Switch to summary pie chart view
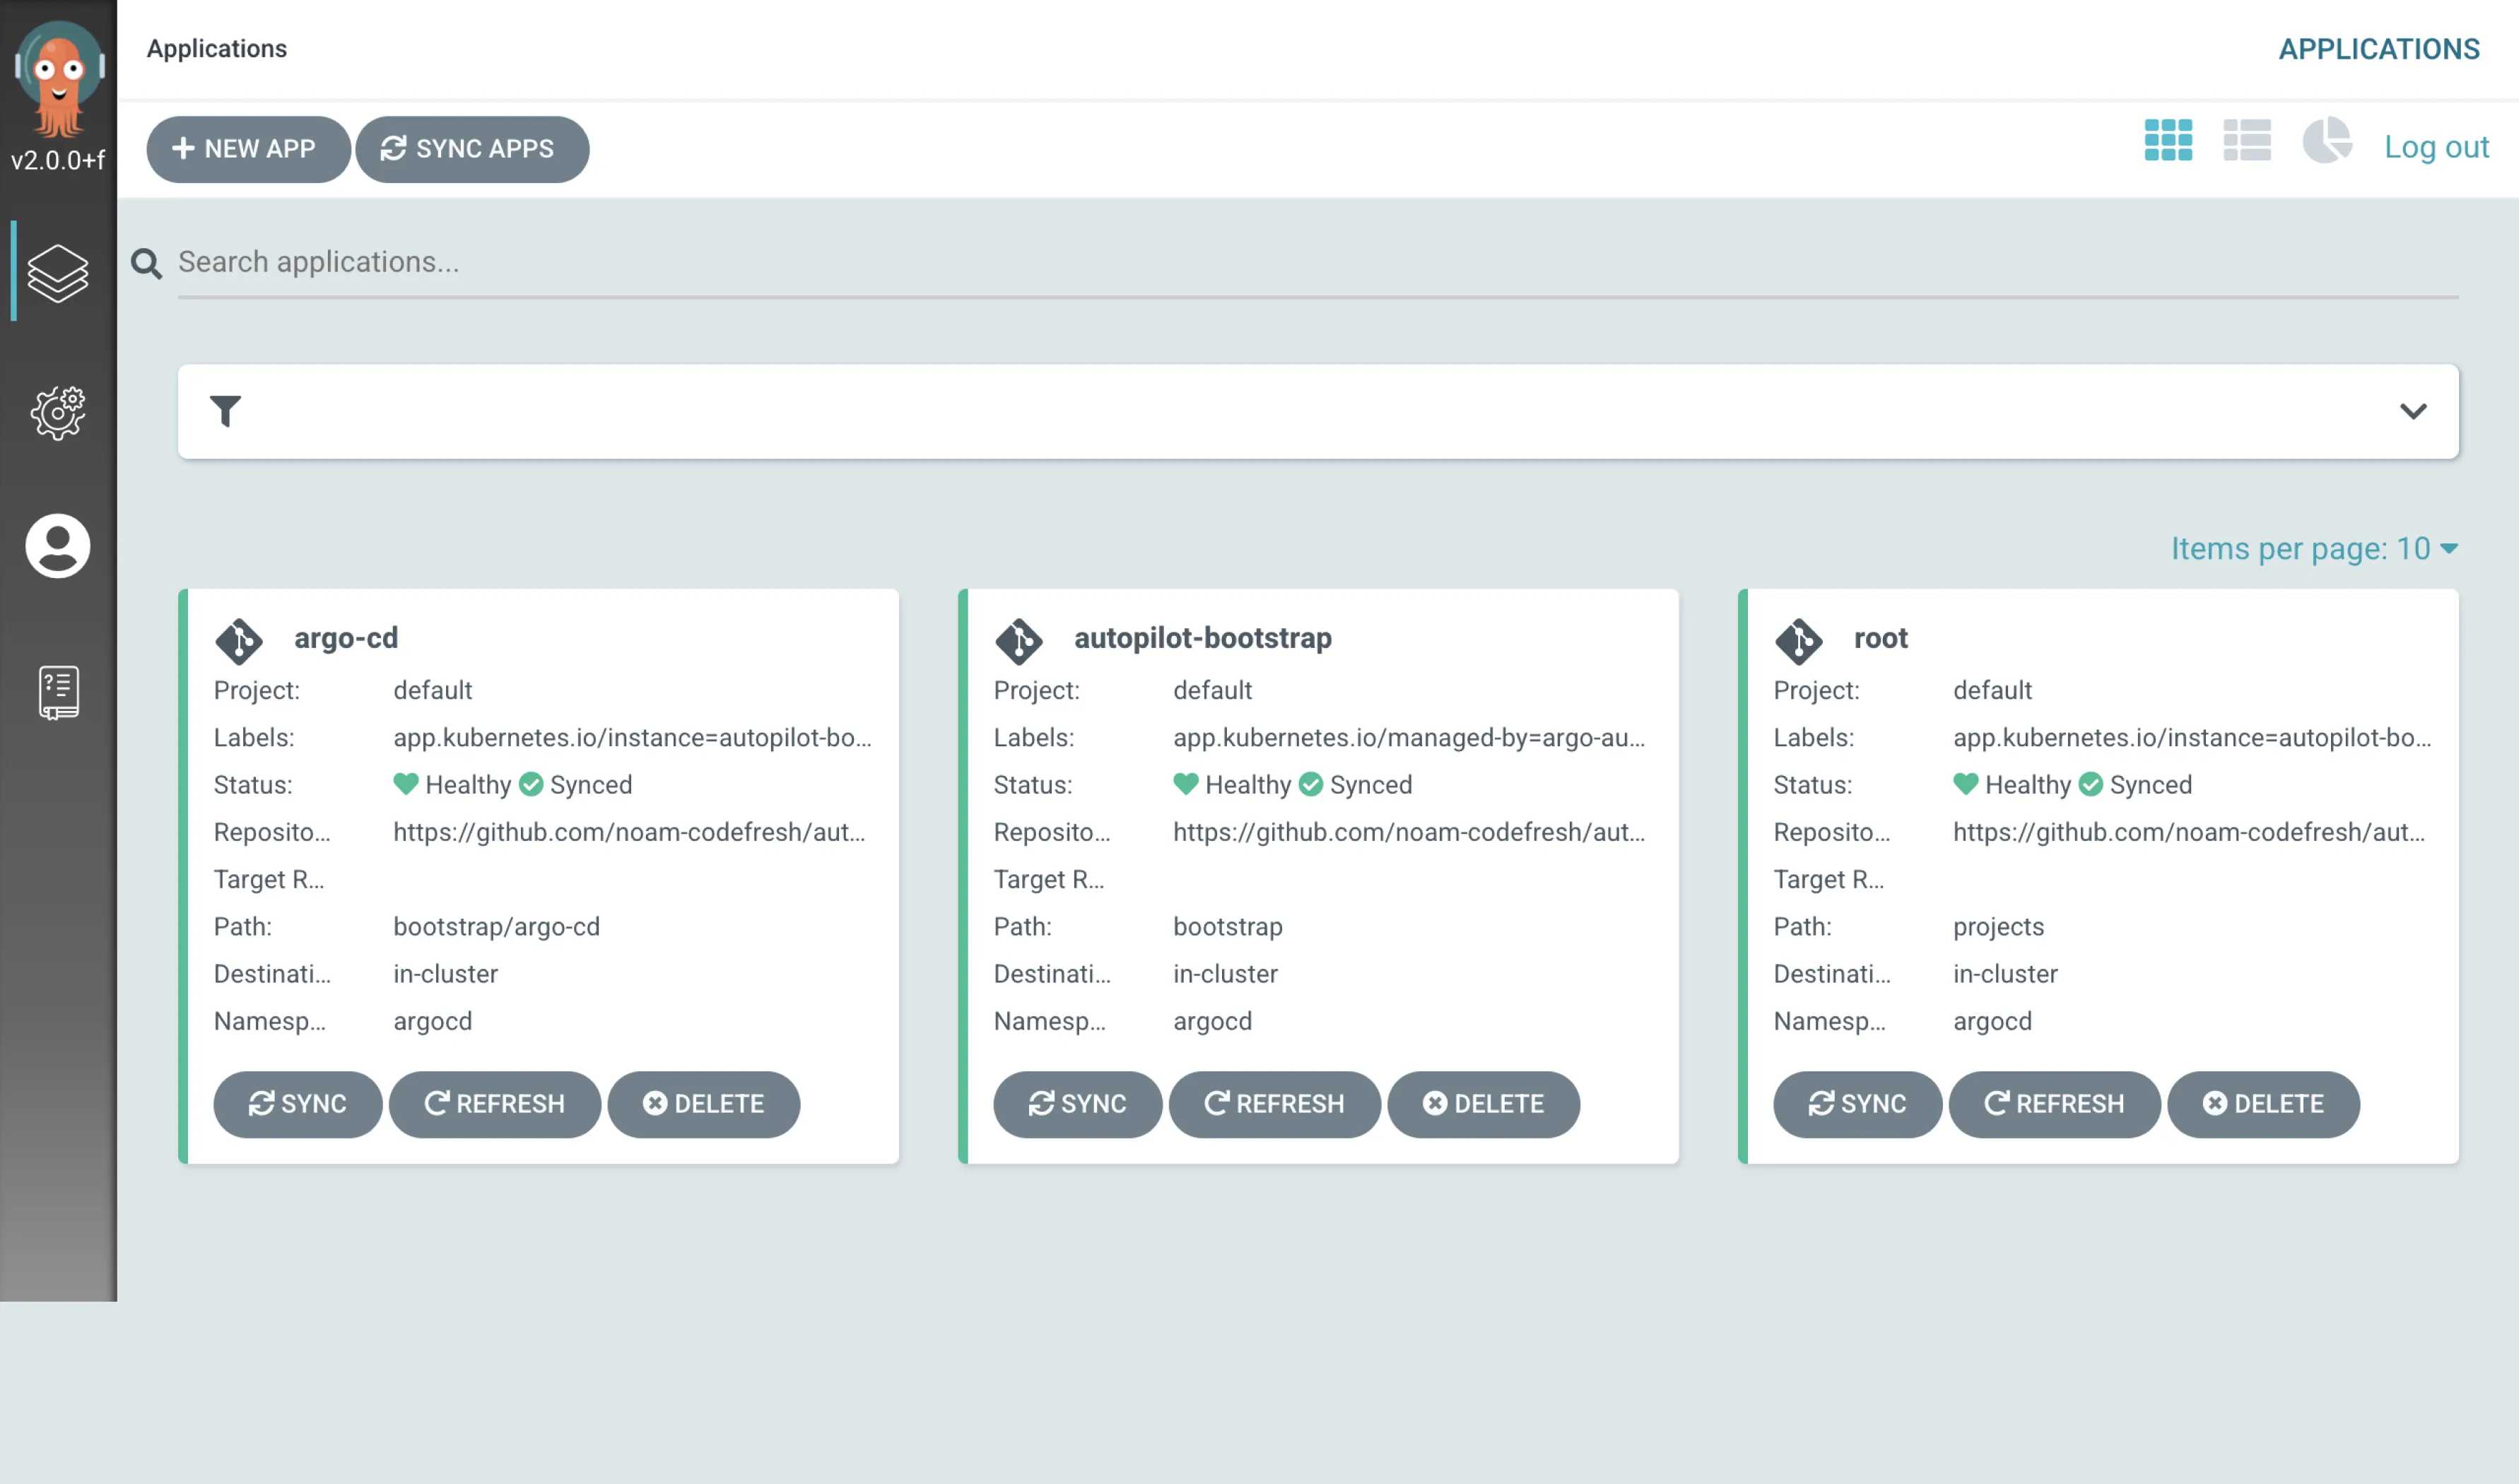2519x1484 pixels. click(x=2326, y=141)
